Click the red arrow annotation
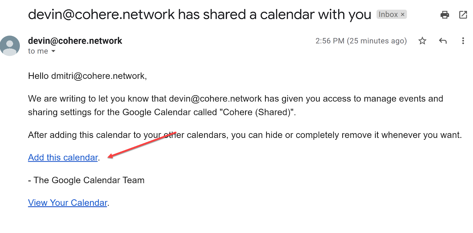473x233 pixels. click(142, 145)
